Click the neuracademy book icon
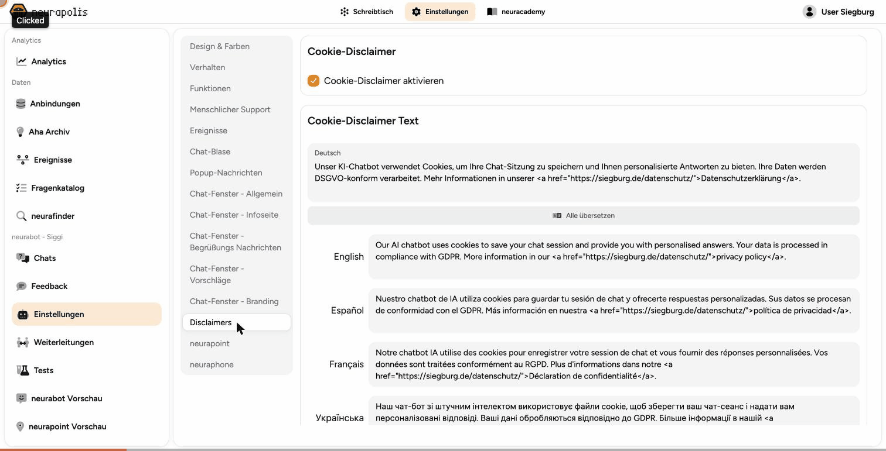This screenshot has width=886, height=451. pyautogui.click(x=492, y=12)
